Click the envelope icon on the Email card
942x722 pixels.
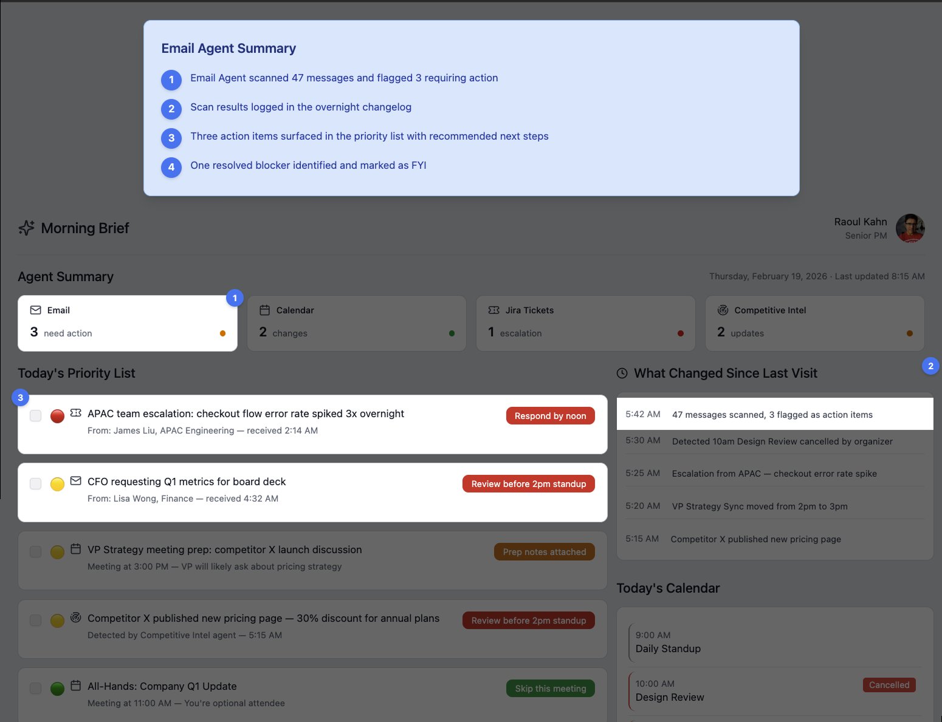click(x=36, y=310)
